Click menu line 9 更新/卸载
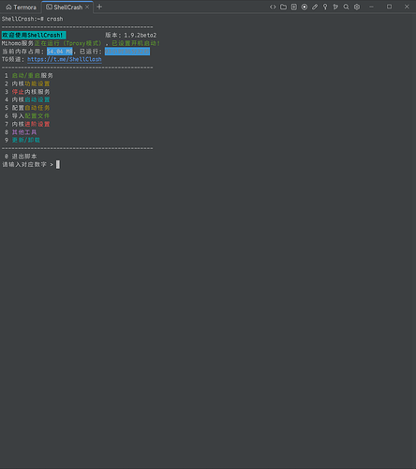 pyautogui.click(x=22, y=140)
